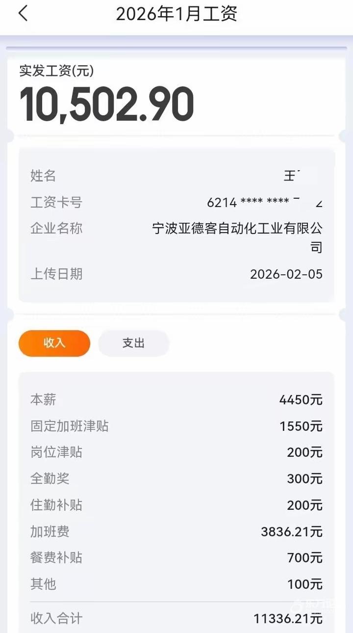This screenshot has height=633, width=353.
Task: Click the 企业名称 field label
Action: click(x=56, y=228)
